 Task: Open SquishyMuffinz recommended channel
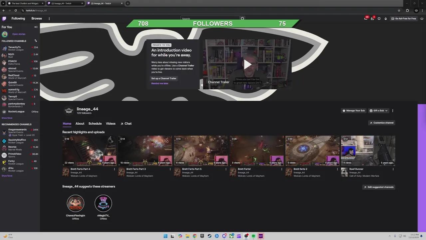point(20,141)
